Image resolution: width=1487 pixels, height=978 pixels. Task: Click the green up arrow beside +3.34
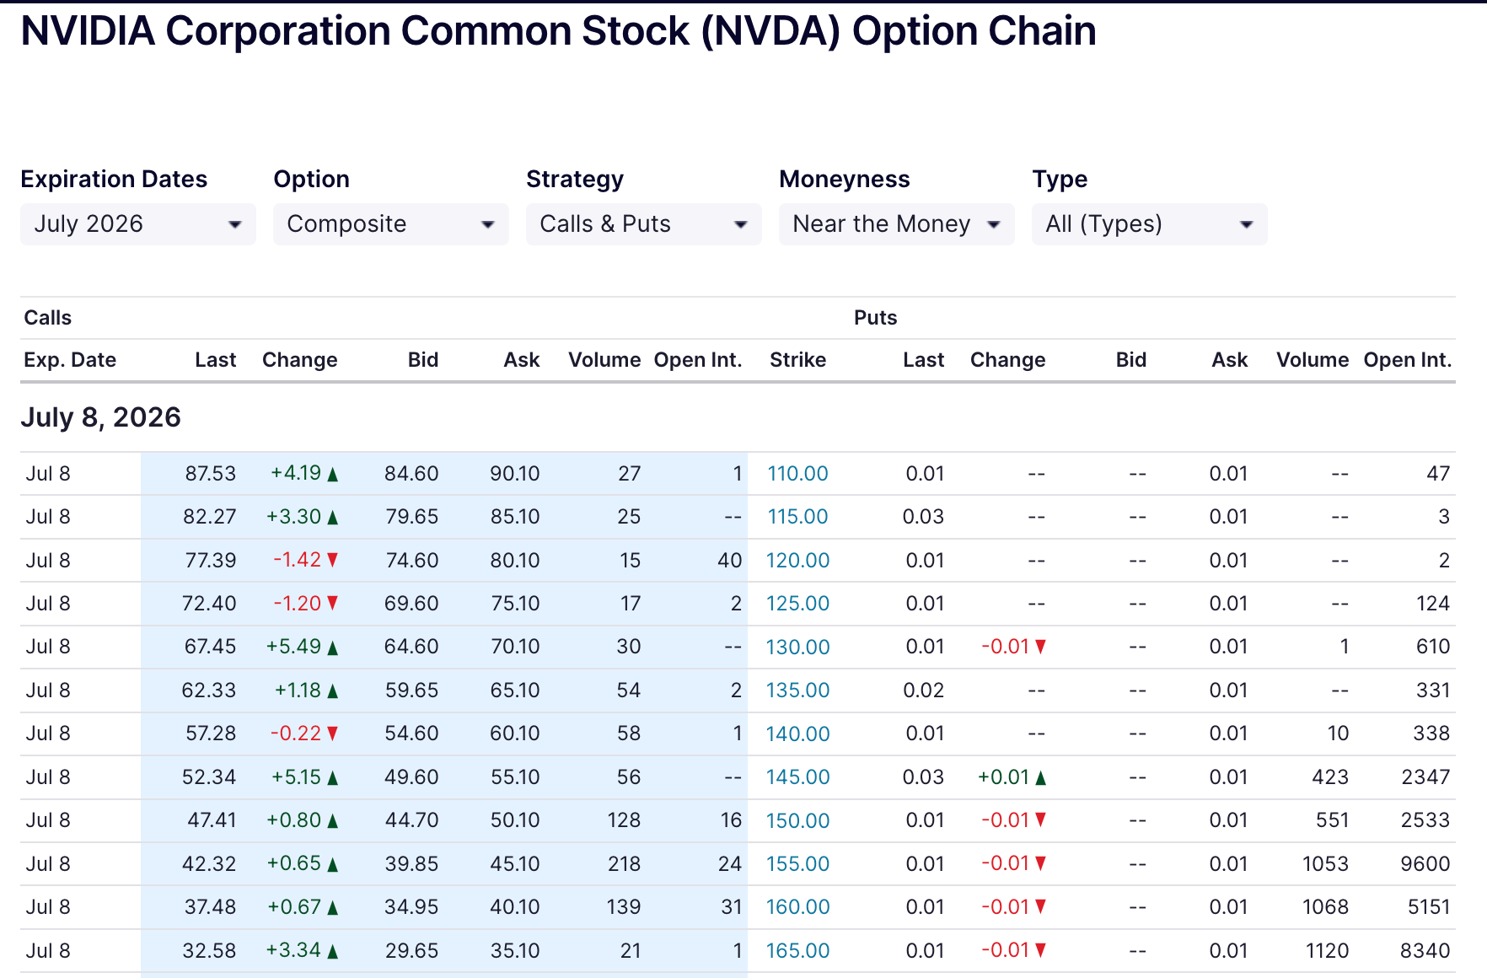click(333, 952)
